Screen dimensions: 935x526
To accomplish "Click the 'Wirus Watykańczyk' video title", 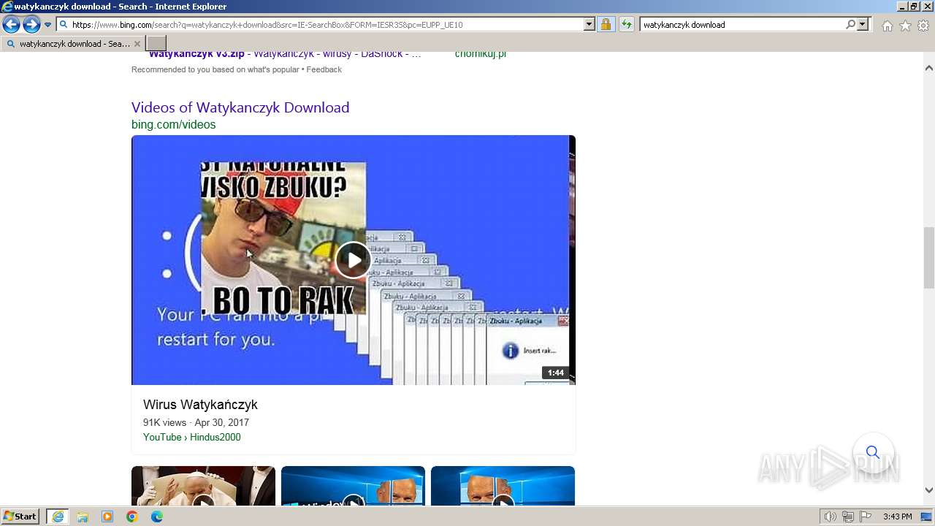I will (x=200, y=405).
